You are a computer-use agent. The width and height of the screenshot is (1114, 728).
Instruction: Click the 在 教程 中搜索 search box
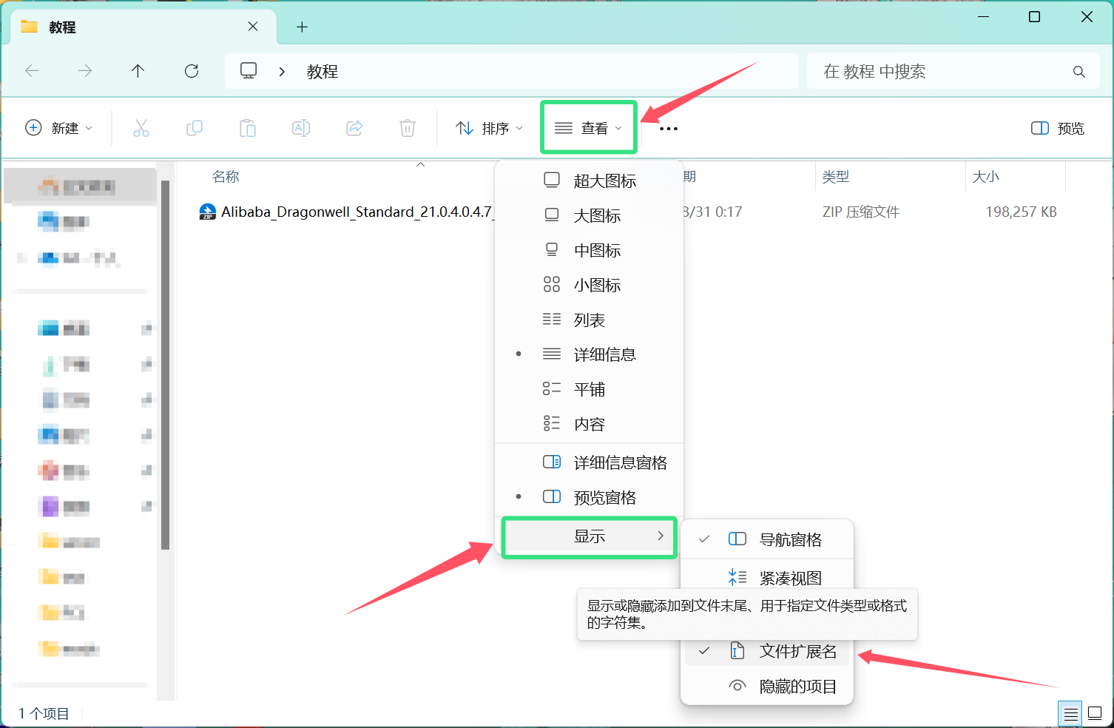point(939,72)
